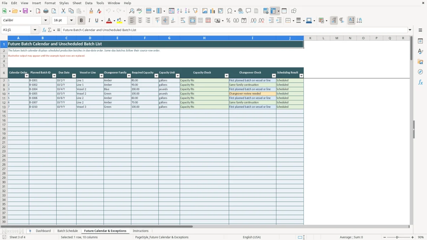427x240 pixels.
Task: Click the Print icon
Action: [x=46, y=11]
